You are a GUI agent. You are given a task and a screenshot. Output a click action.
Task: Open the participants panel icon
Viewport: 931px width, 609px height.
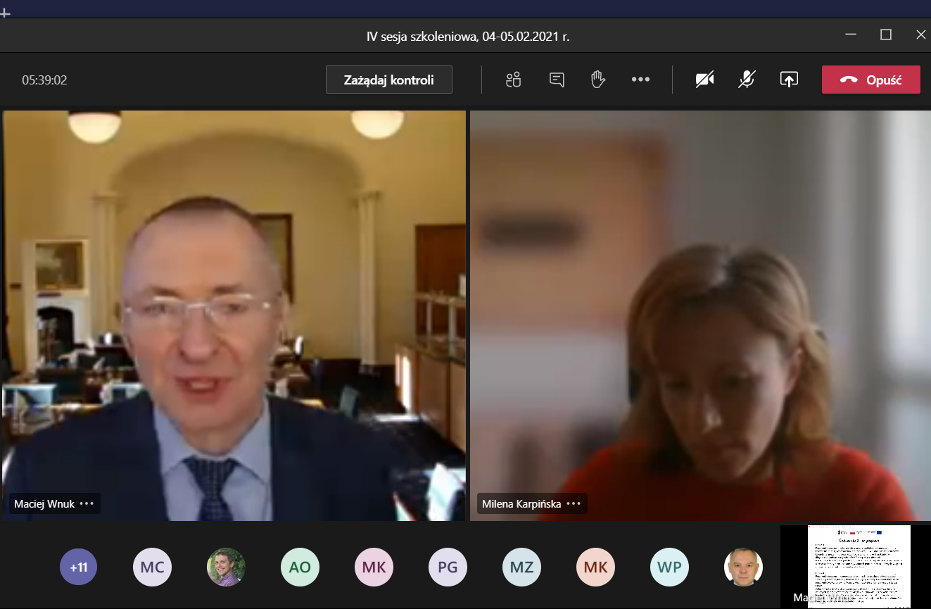(513, 80)
